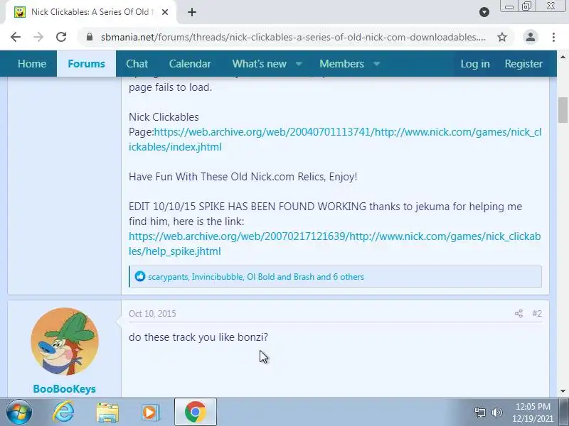Bookmark this page with the star icon
Screen dimensions: 569x426
[x=502, y=37]
